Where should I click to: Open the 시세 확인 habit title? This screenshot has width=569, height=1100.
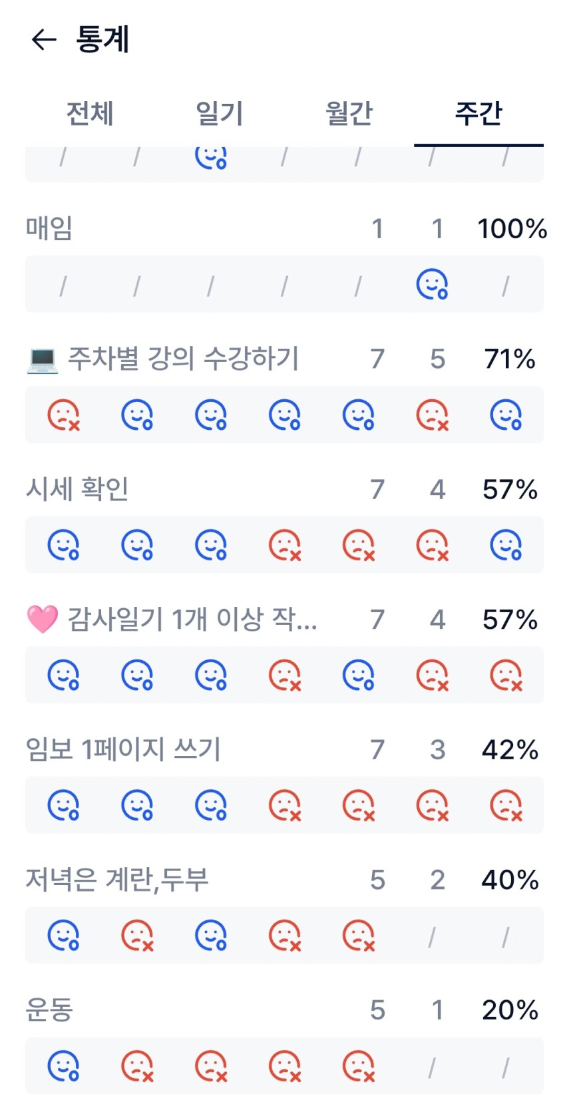(x=77, y=489)
